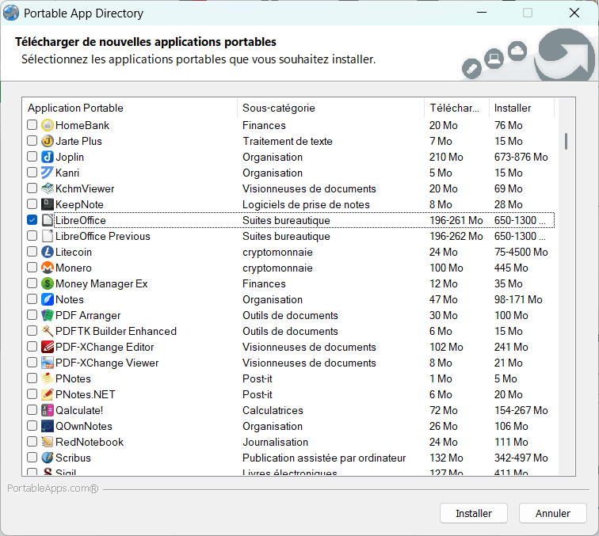Select the PDF-XChange Editor name
The width and height of the screenshot is (599, 536).
105,347
